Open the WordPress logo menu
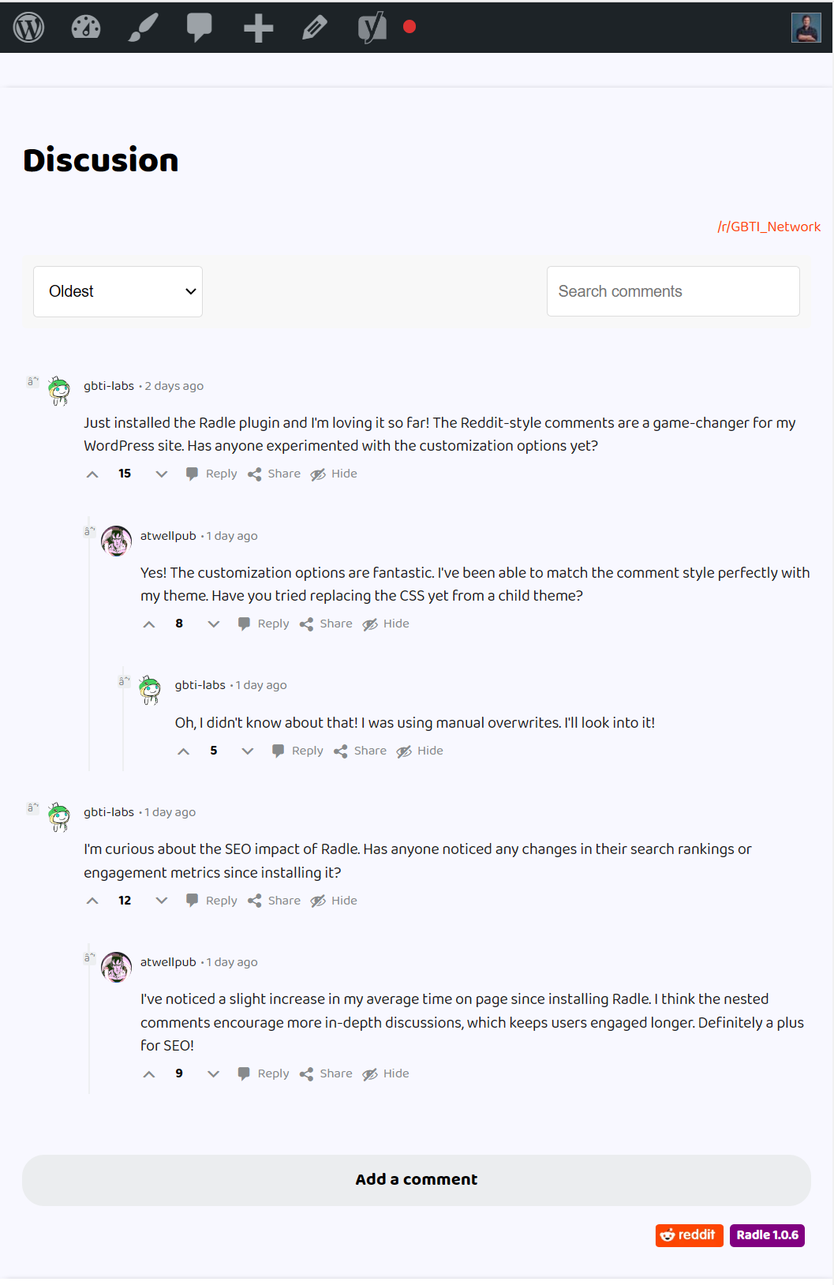Screen dimensions: 834x1285 [28, 27]
